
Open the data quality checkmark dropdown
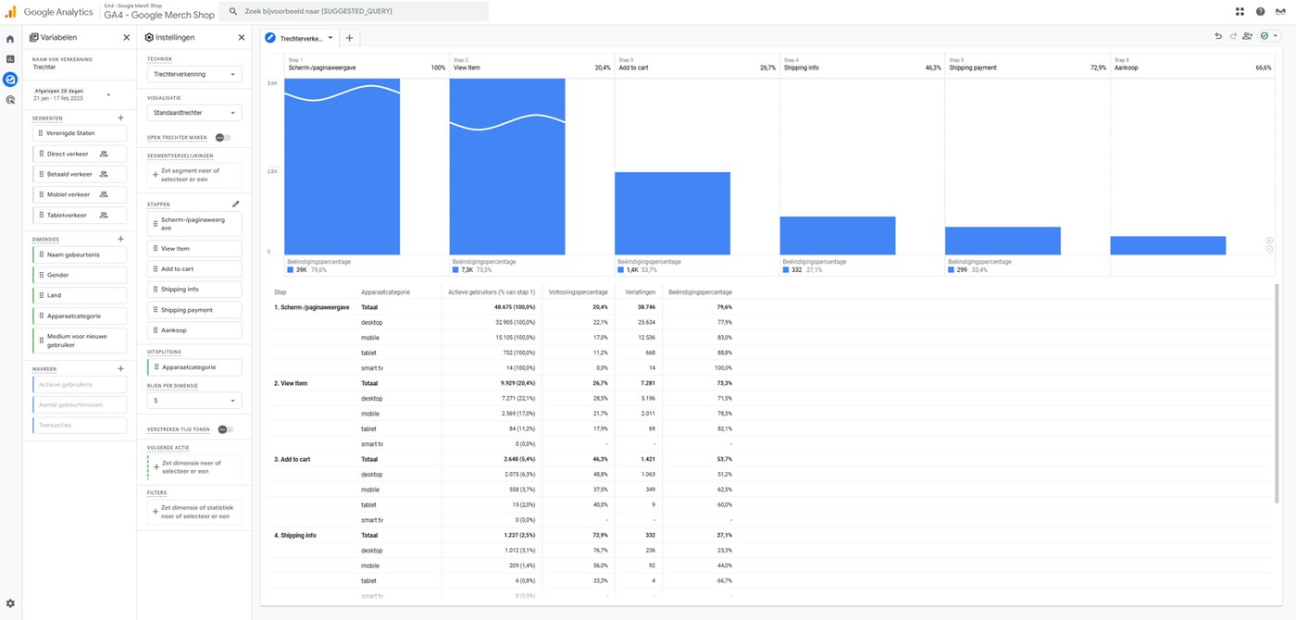[1269, 36]
